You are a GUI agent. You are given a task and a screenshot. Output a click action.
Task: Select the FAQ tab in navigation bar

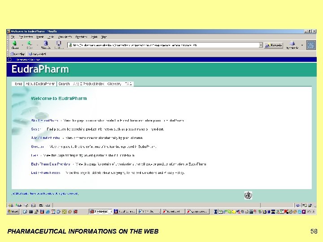[128, 84]
